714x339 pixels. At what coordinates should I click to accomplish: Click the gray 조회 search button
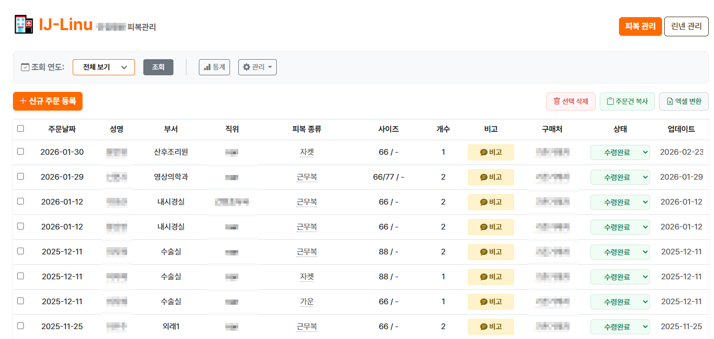tap(158, 67)
